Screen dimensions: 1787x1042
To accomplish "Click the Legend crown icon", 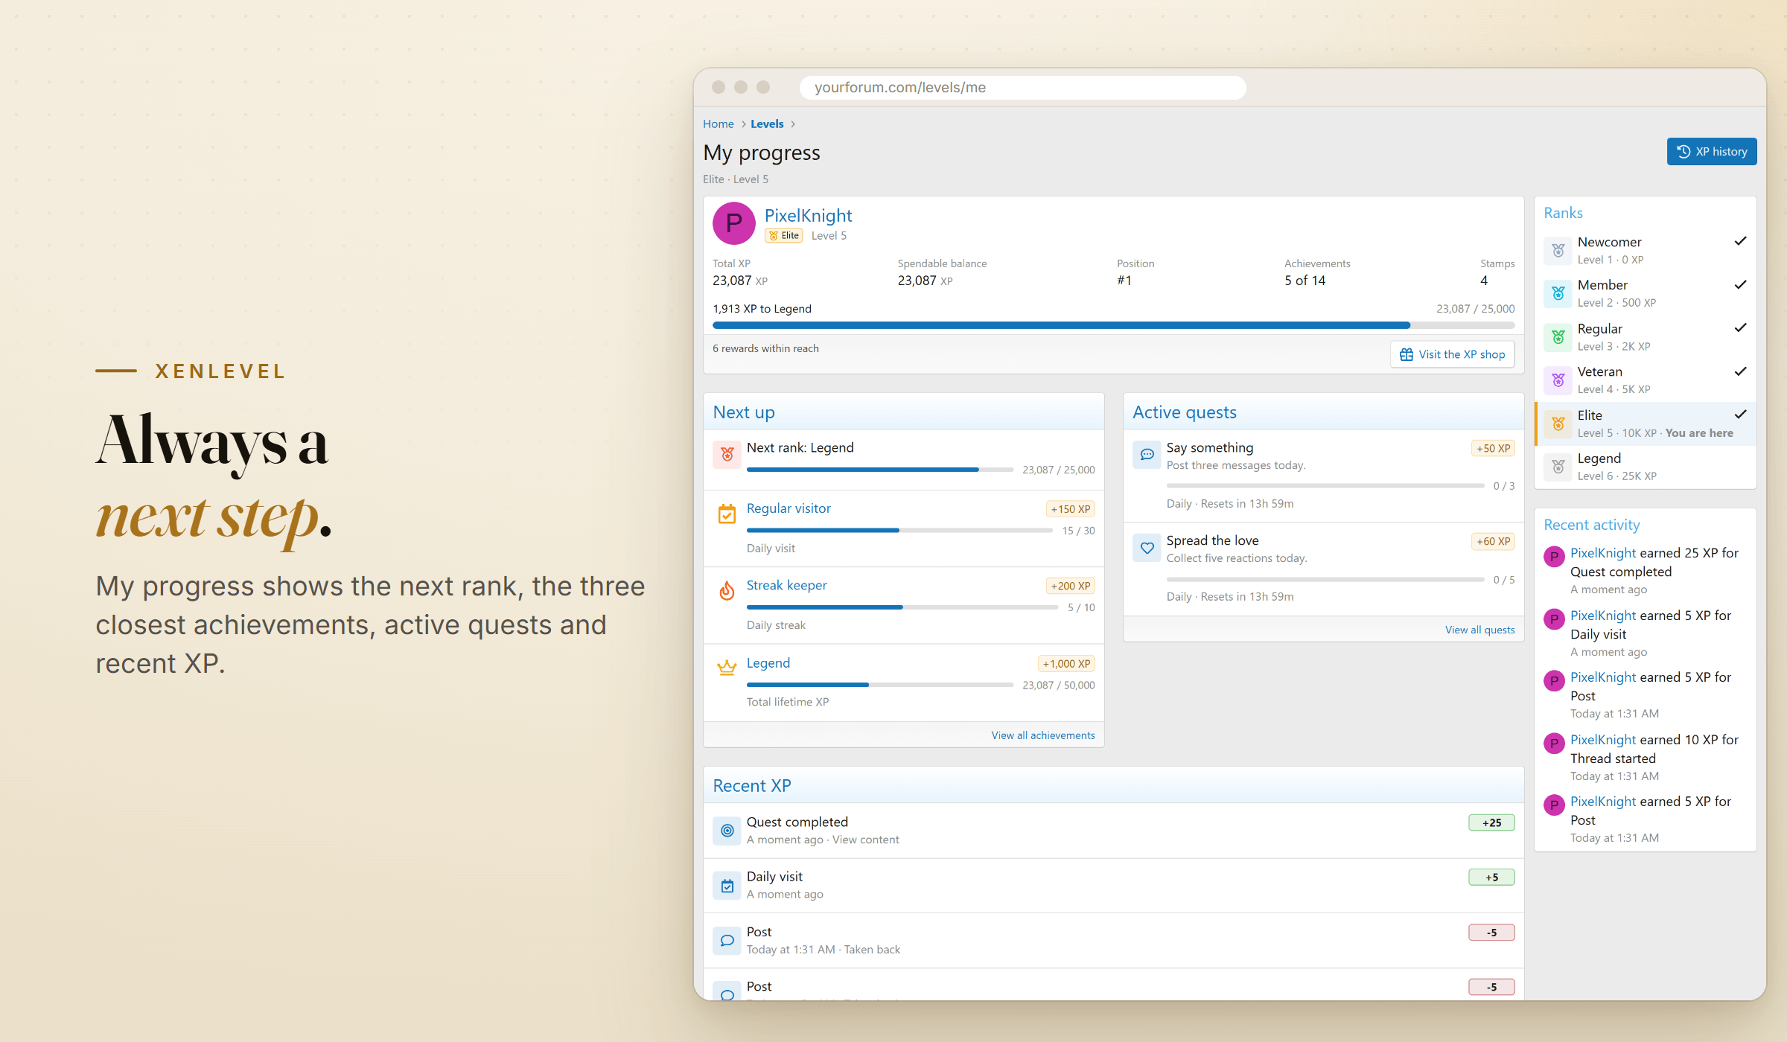I will (727, 667).
